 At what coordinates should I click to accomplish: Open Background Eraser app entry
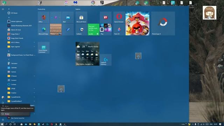tap(21, 55)
